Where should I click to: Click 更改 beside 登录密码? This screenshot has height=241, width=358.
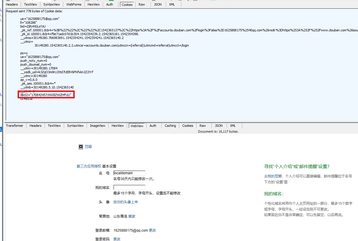[x=117, y=239]
